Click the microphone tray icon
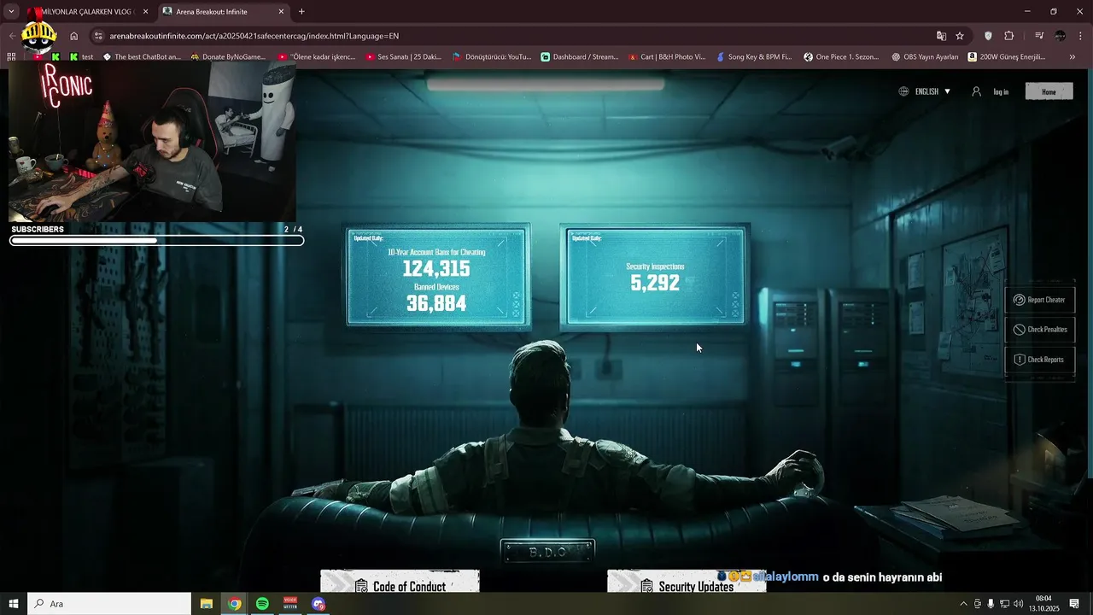 pyautogui.click(x=991, y=604)
